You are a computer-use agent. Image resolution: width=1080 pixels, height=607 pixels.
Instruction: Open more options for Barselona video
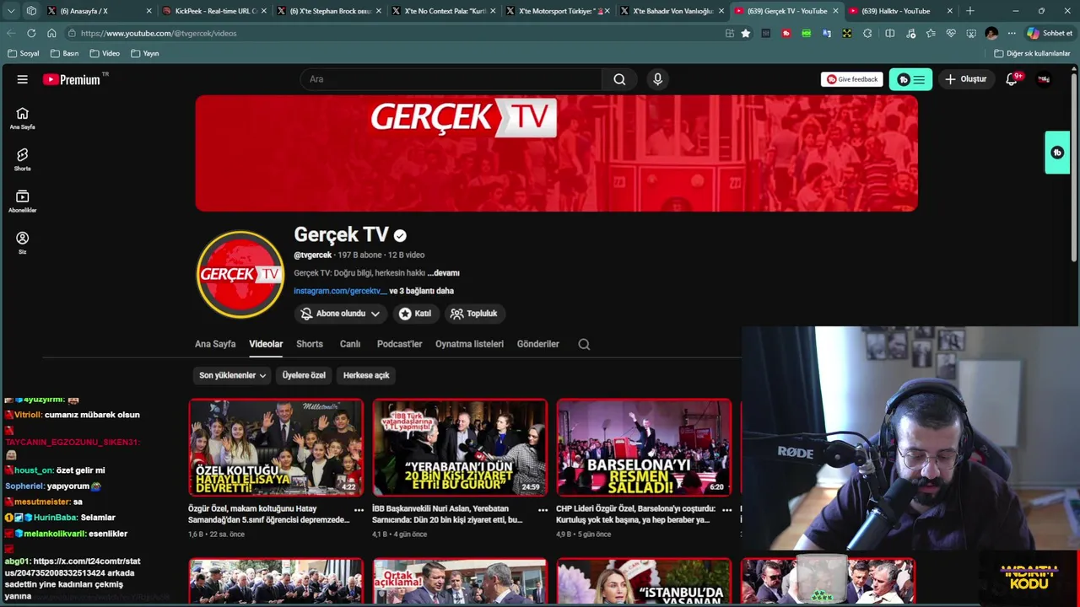(x=726, y=509)
